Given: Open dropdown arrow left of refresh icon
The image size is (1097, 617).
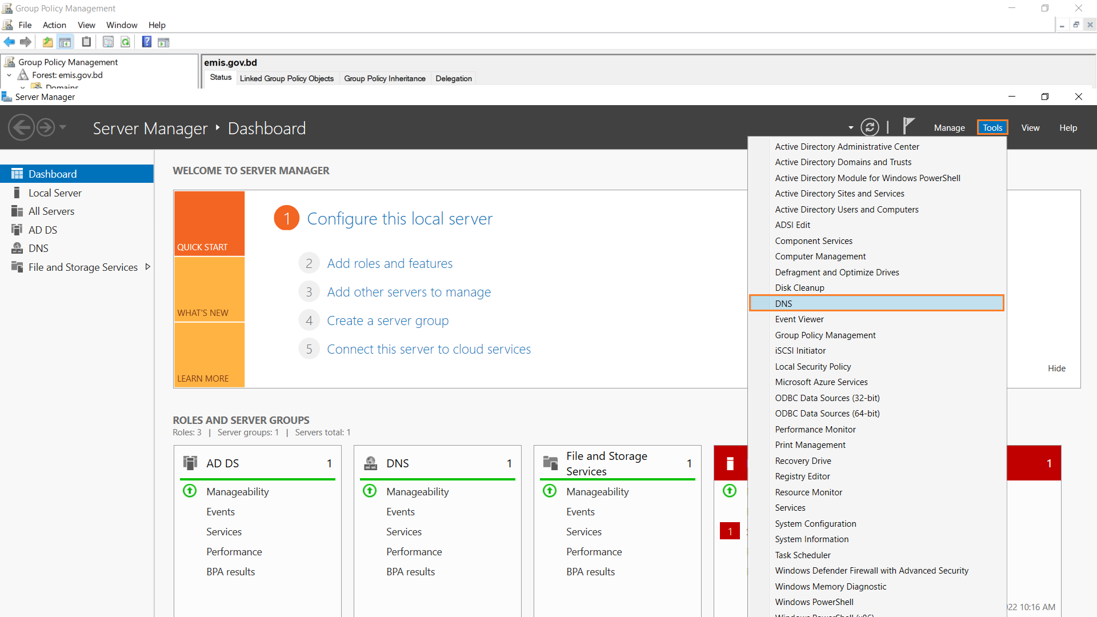Looking at the screenshot, I should [x=851, y=128].
